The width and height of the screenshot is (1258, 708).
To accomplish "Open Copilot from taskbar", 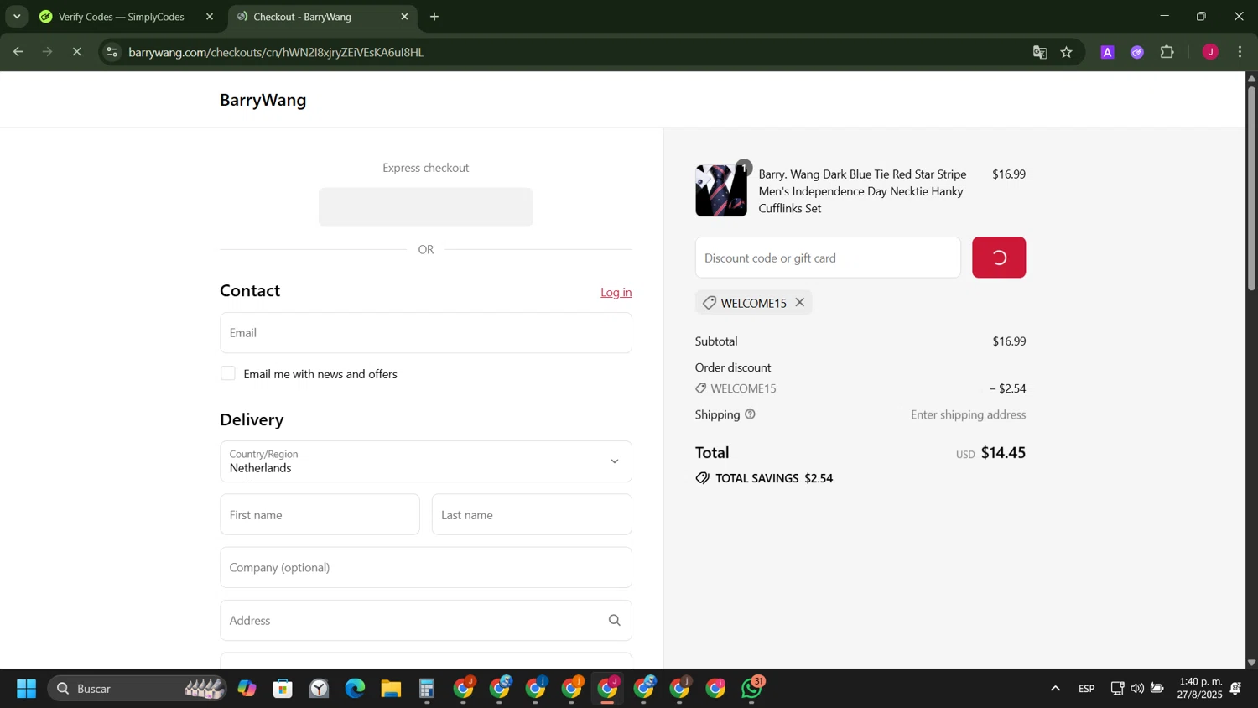I will click(x=247, y=689).
